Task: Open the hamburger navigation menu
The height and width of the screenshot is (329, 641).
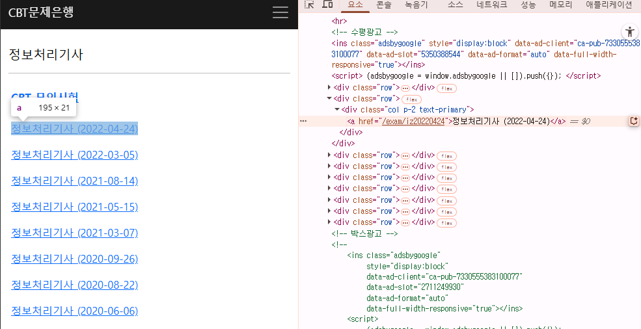Action: 280,12
